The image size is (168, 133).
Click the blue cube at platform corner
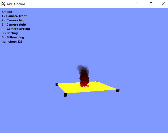point(57,84)
